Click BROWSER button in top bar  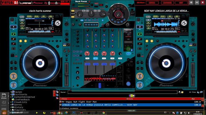coord(167,3)
